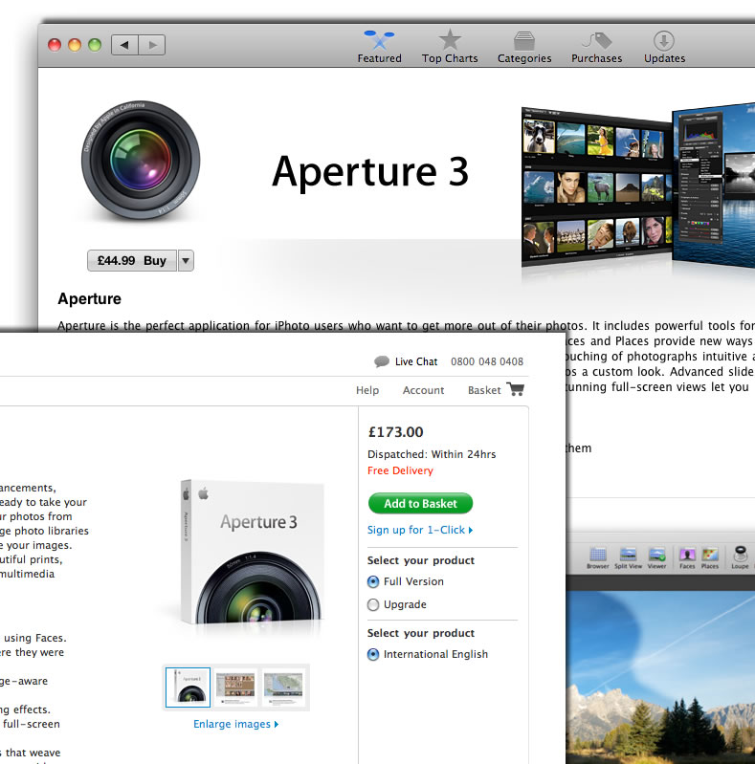Select the map screenshot thumbnail
The height and width of the screenshot is (764, 755).
283,687
